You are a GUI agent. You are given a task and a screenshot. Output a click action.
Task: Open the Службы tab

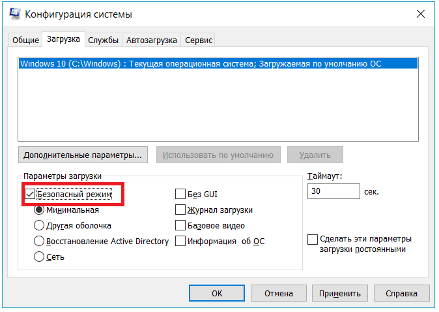coord(104,40)
